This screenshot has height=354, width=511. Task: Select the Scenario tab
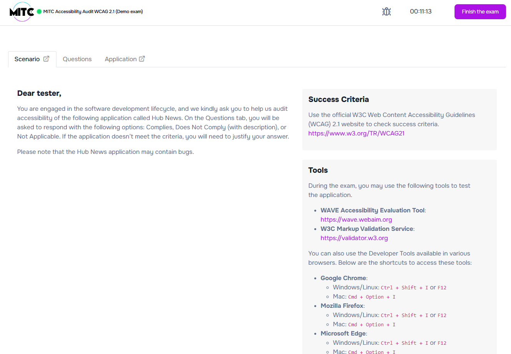tap(27, 59)
